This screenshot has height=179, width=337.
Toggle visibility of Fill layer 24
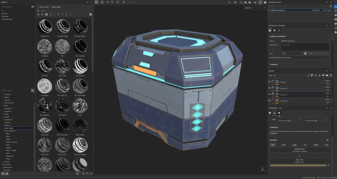(269, 94)
